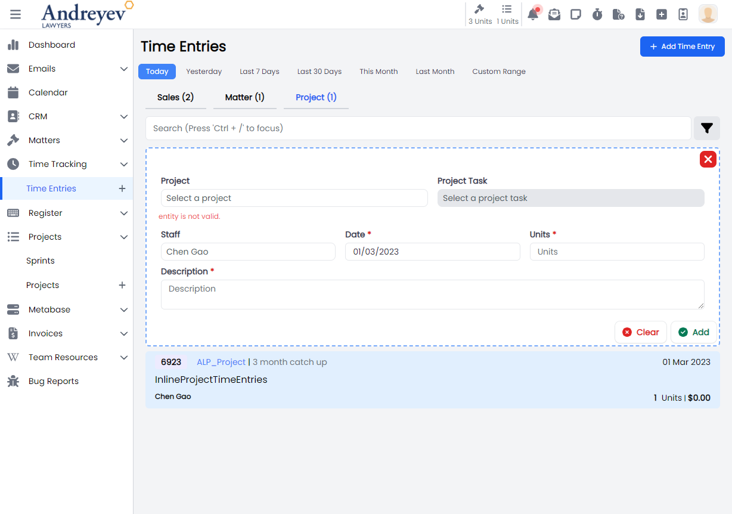Open the sticky note icon

(576, 14)
